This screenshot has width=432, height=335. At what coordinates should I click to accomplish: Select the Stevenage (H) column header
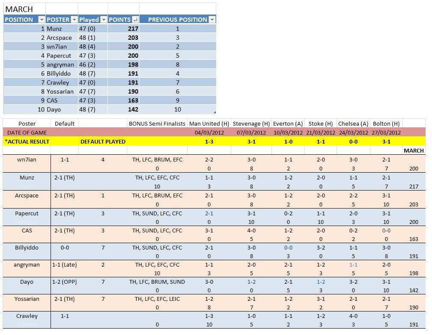pyautogui.click(x=251, y=124)
